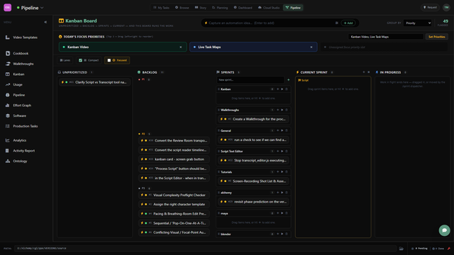Screen dimensions: 454x255
Task: Click the Software sidebar icon
Action: click(x=8, y=115)
